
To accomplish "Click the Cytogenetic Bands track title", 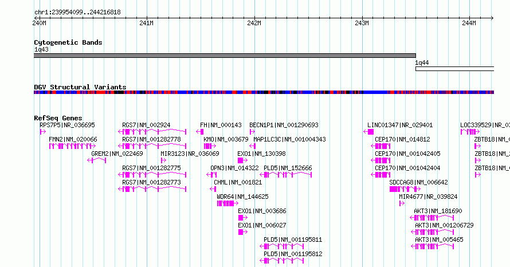I will click(68, 42).
